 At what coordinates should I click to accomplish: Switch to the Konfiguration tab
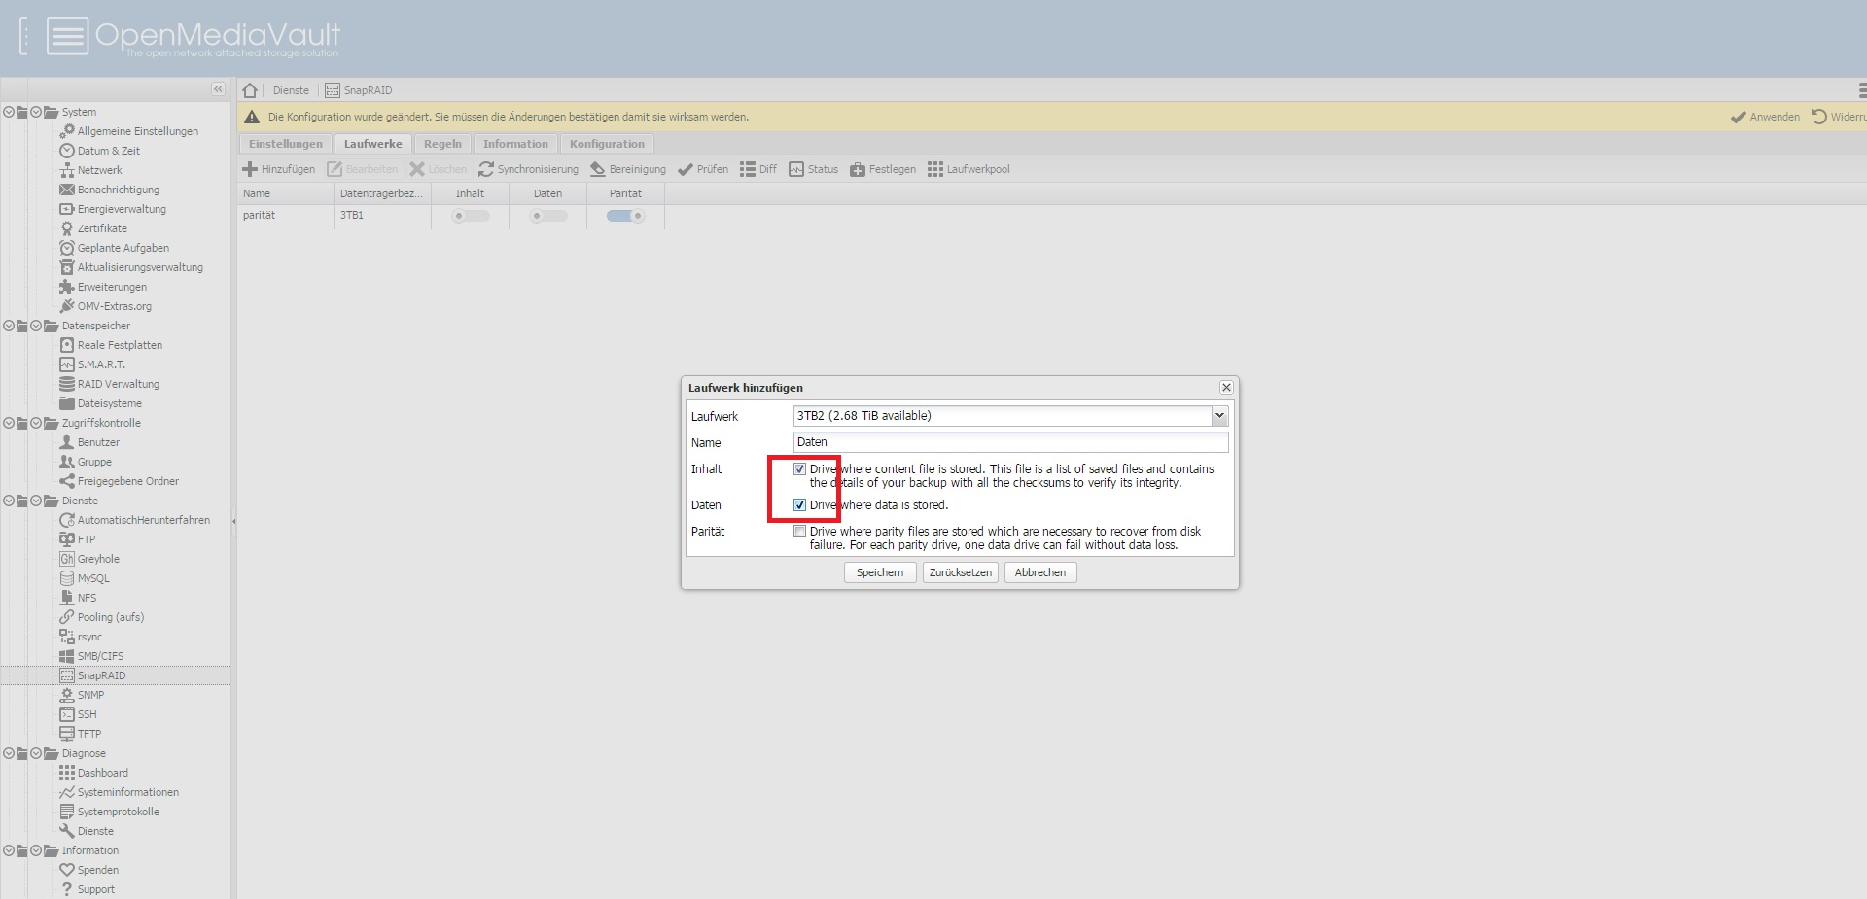coord(608,144)
